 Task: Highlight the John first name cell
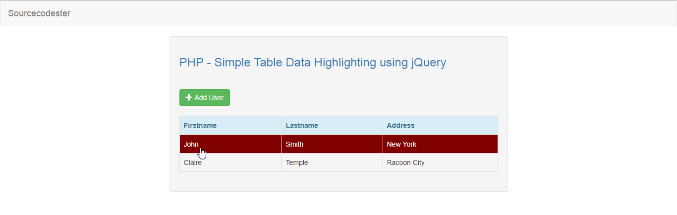[191, 144]
